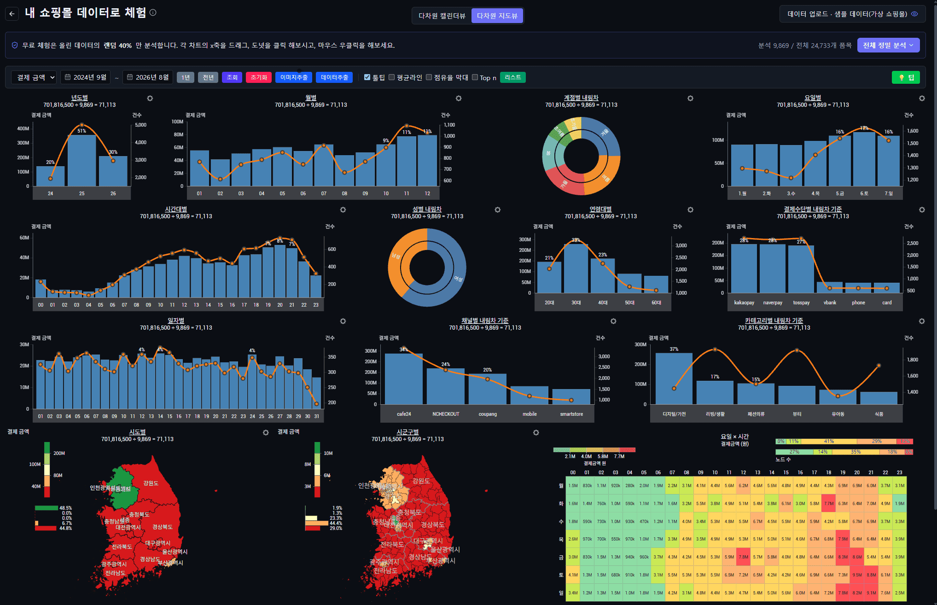Click the 월별 chart title link
The height and width of the screenshot is (605, 937).
(x=311, y=98)
